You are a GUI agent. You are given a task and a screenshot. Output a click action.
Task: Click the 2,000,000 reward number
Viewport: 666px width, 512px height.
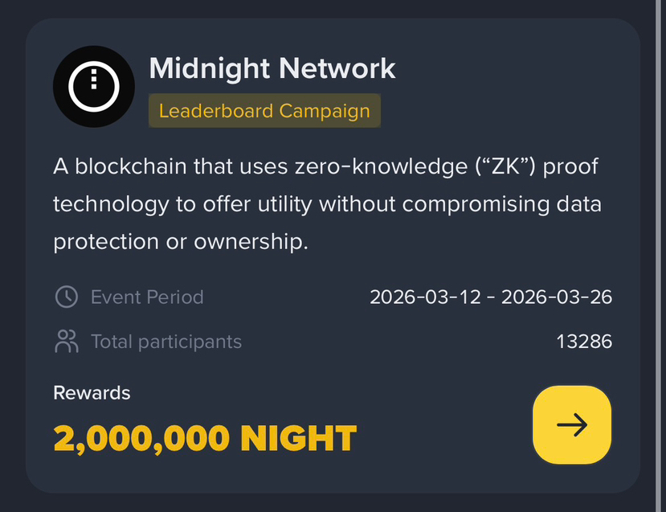(141, 439)
